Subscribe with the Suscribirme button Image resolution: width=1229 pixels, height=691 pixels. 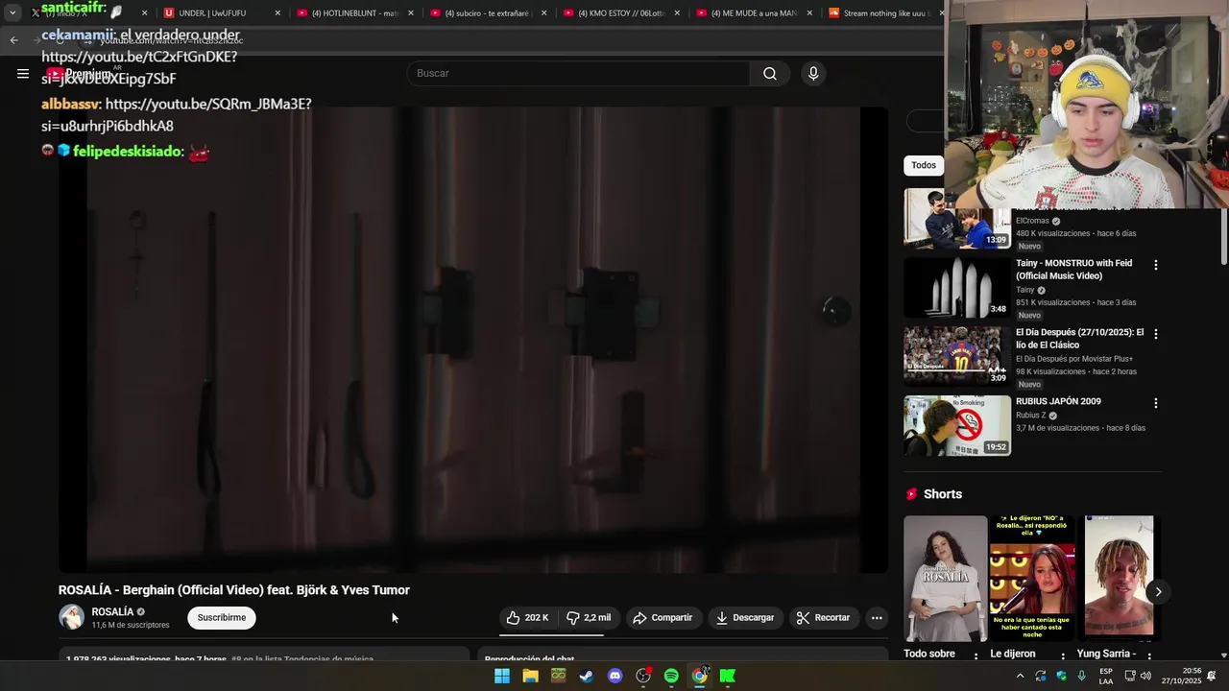coord(222,618)
